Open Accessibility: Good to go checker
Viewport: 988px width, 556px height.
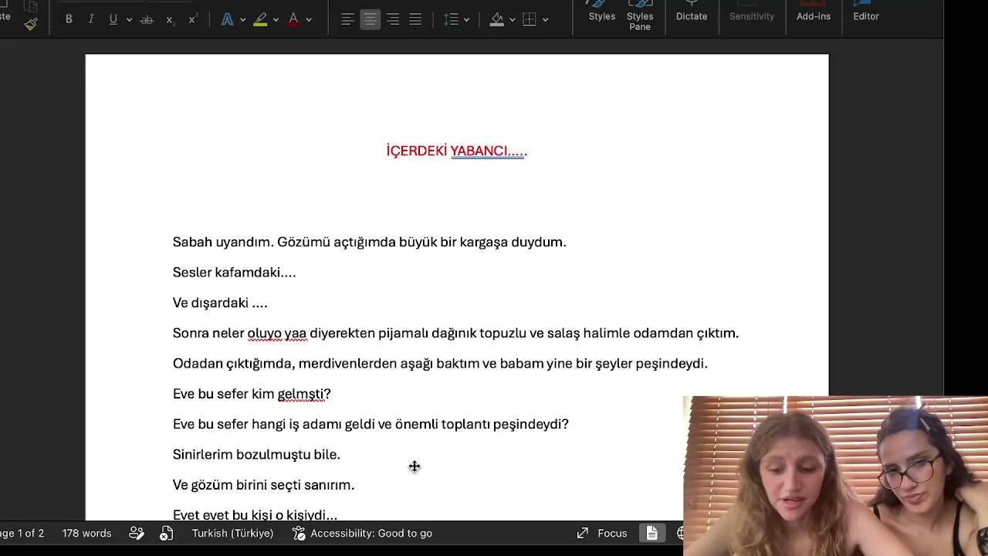[362, 533]
